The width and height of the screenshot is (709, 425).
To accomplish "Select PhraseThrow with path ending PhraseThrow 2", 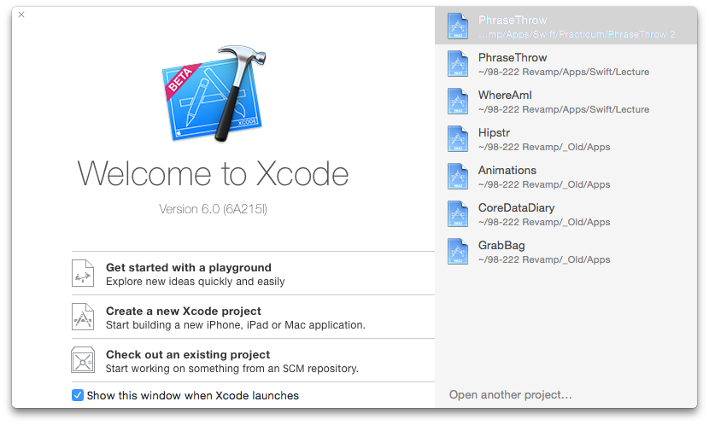I will coord(566,26).
